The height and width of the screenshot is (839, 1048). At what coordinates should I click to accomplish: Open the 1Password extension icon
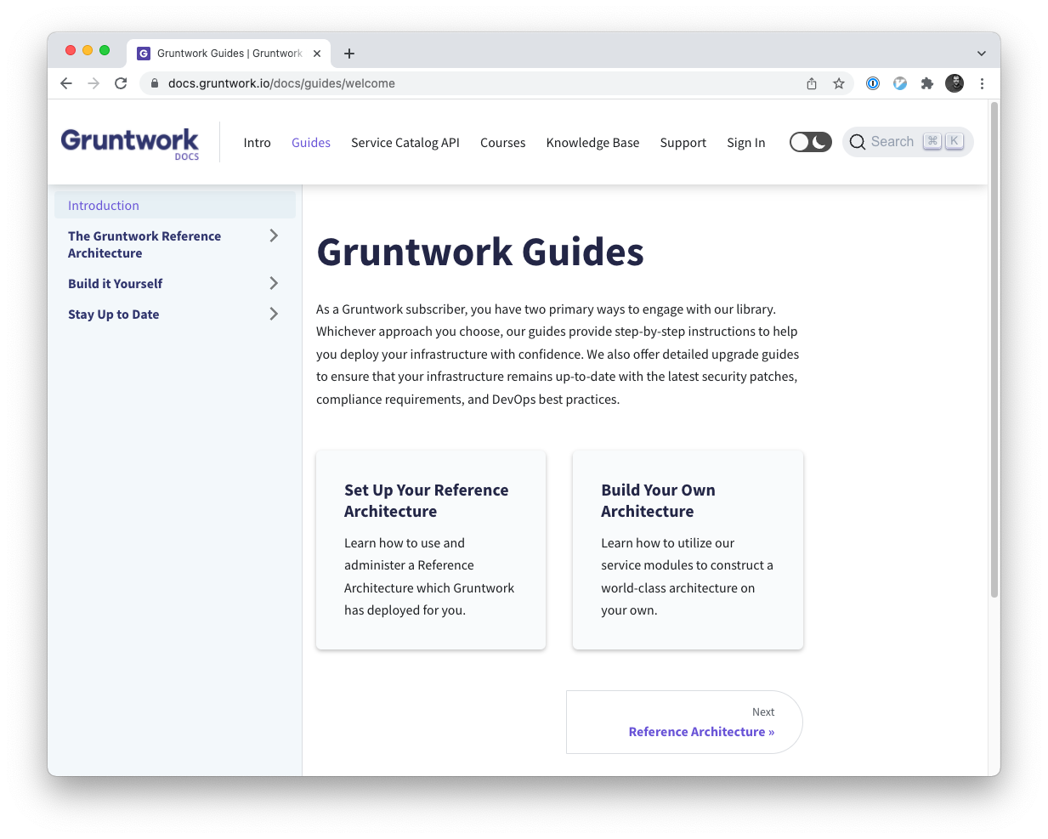click(873, 83)
